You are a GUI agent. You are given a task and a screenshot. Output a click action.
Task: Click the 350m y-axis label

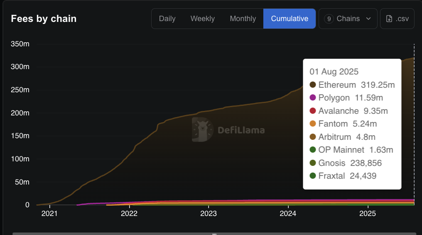coord(20,44)
